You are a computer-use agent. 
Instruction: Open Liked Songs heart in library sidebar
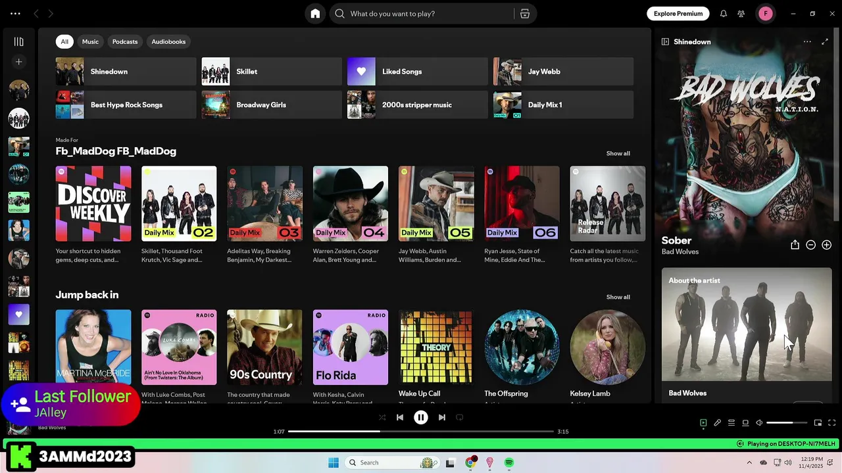point(19,315)
